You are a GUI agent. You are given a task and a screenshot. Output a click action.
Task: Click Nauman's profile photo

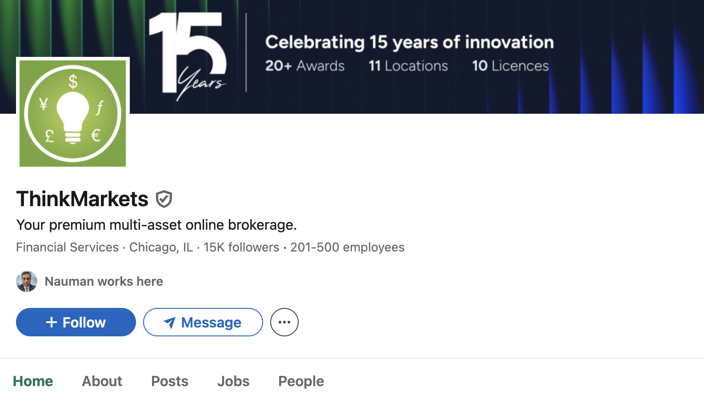coord(27,281)
